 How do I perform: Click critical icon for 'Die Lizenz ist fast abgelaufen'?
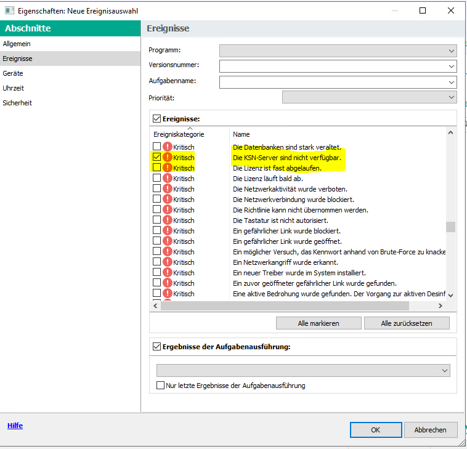(x=168, y=168)
